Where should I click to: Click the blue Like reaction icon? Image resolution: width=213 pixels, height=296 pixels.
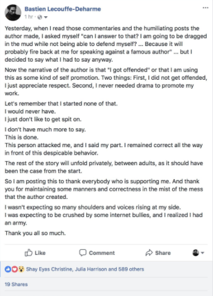point(8,269)
